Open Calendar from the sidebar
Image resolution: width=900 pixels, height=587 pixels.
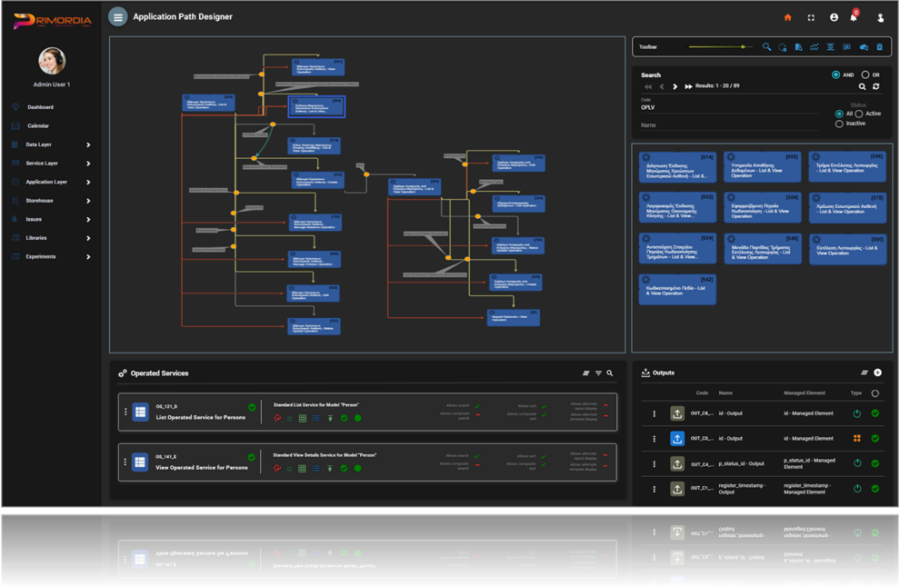37,125
